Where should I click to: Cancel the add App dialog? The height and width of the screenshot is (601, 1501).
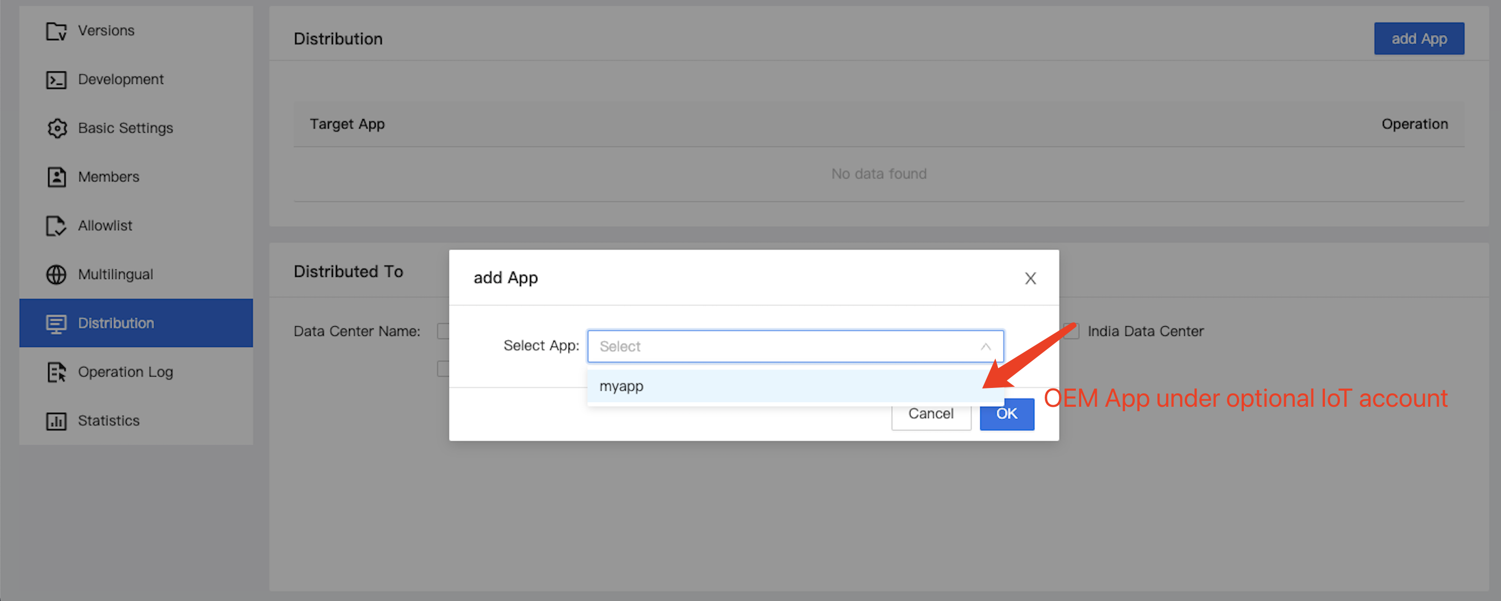[930, 414]
